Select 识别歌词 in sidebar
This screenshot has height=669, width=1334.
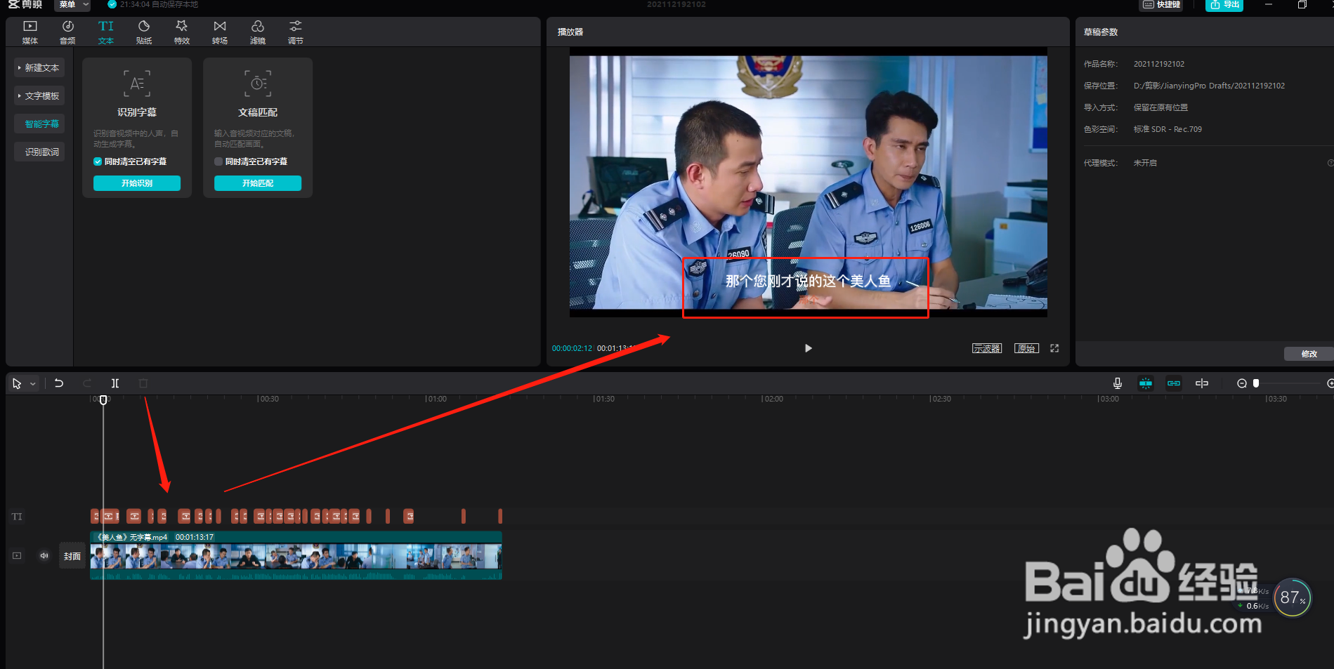coord(39,152)
